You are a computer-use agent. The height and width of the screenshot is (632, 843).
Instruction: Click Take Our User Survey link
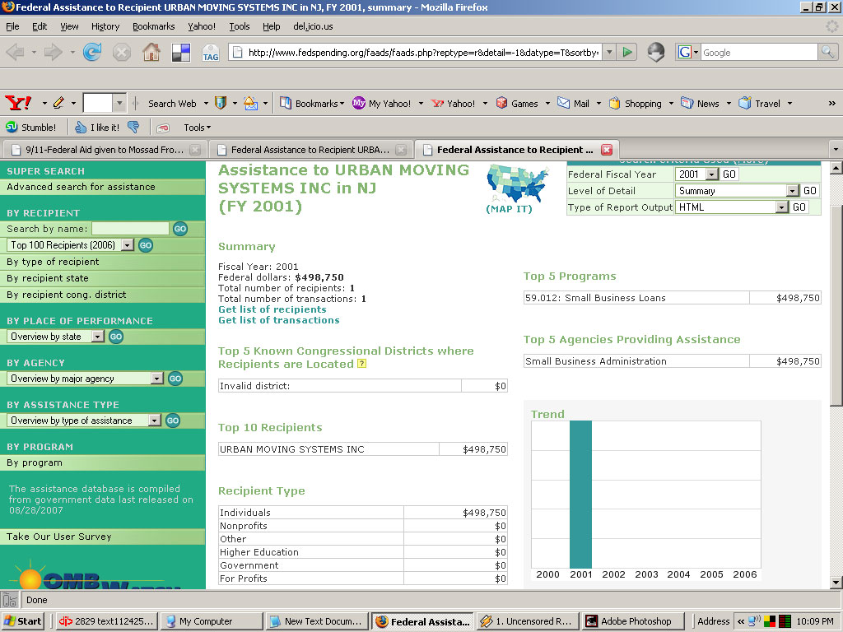(58, 537)
